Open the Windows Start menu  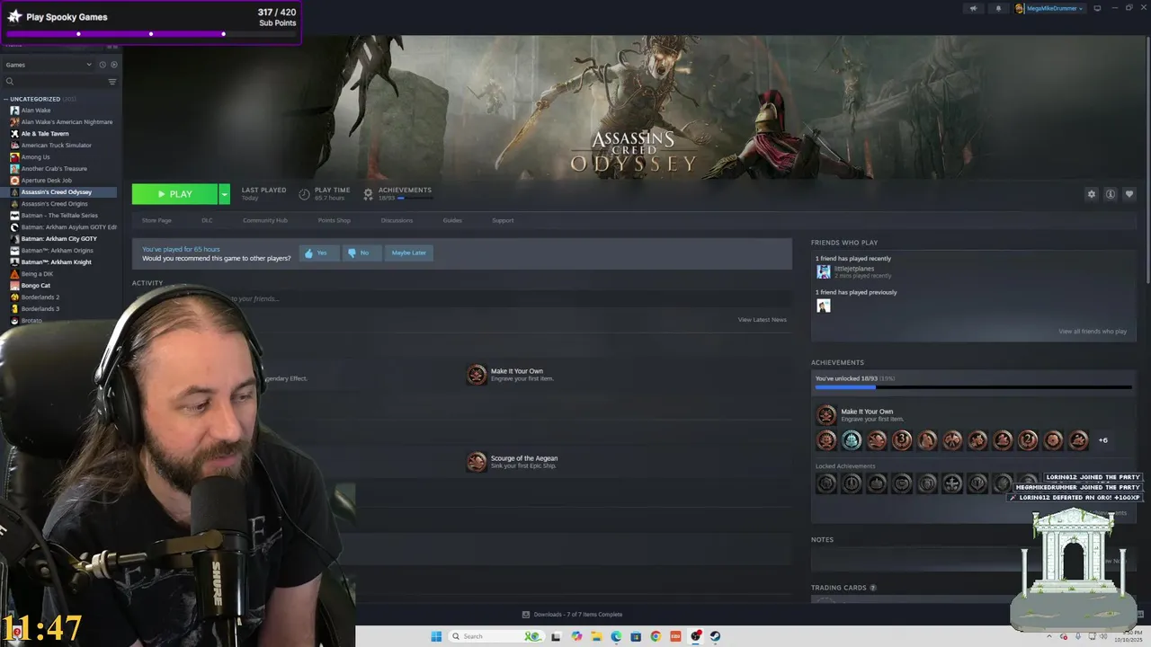436,636
